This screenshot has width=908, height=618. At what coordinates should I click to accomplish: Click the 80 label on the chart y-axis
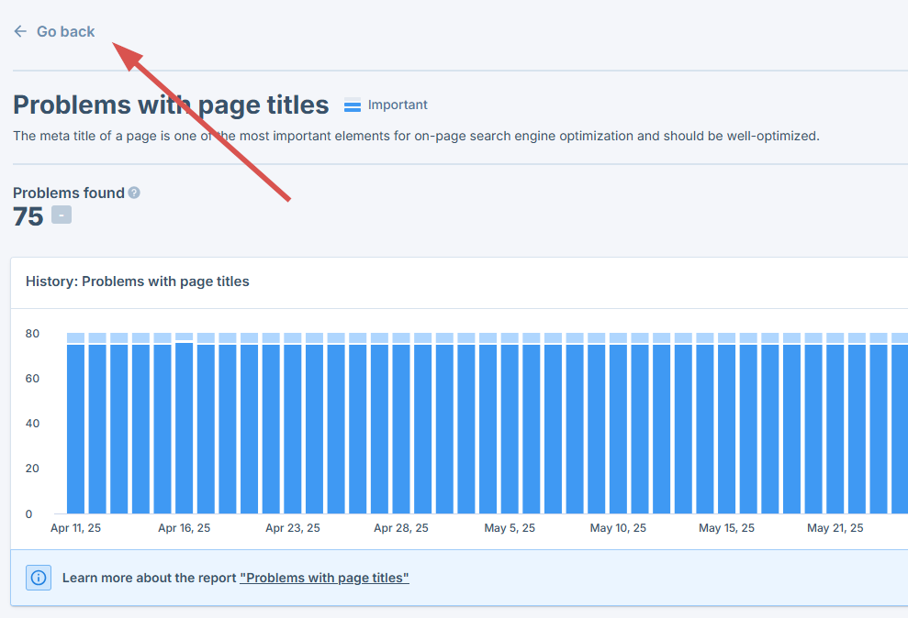(x=33, y=334)
